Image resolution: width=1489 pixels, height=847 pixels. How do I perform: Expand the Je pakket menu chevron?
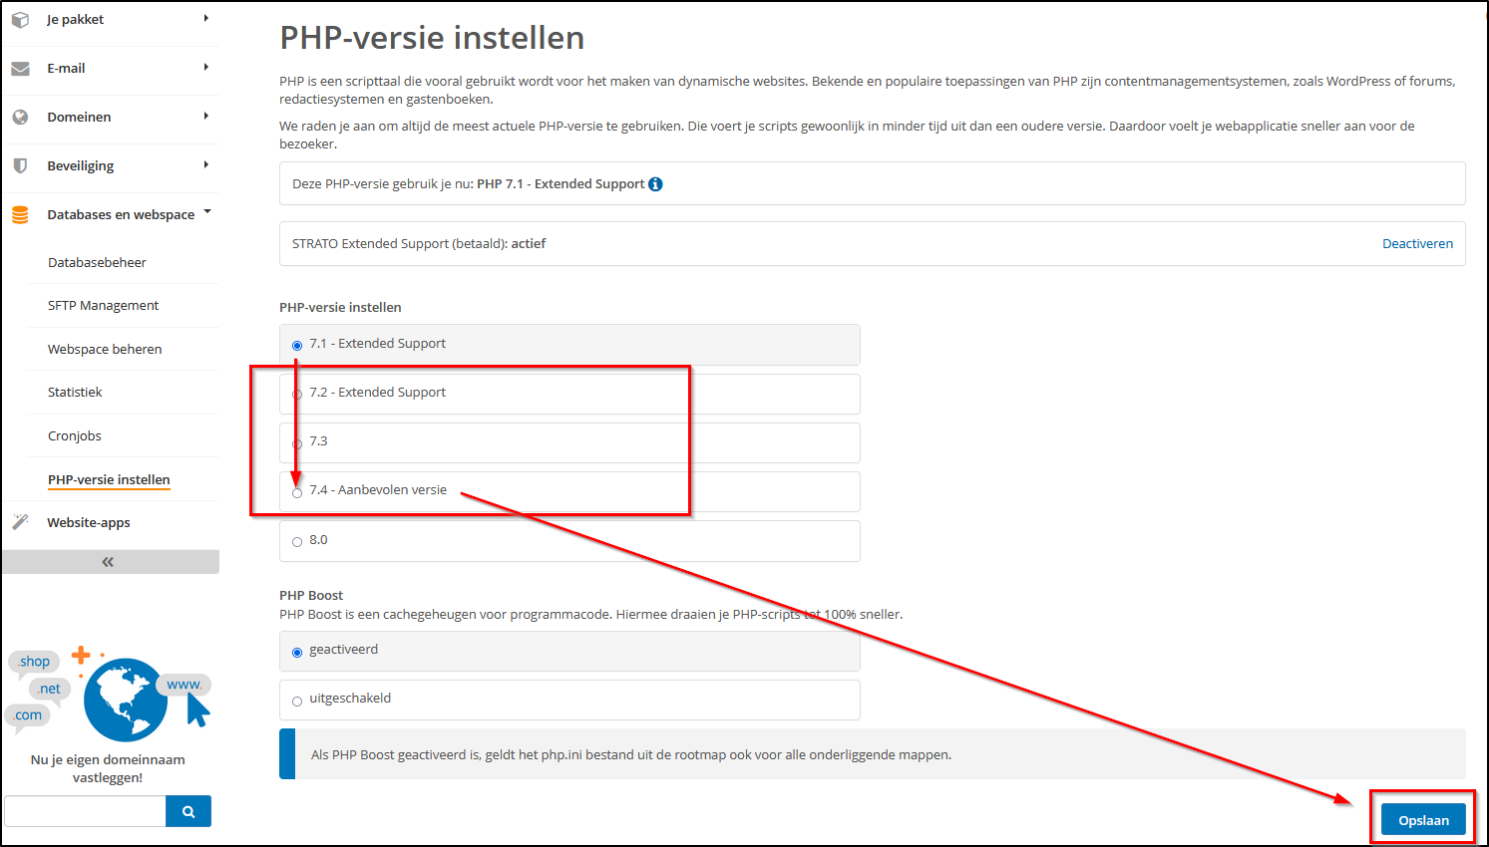pos(205,18)
